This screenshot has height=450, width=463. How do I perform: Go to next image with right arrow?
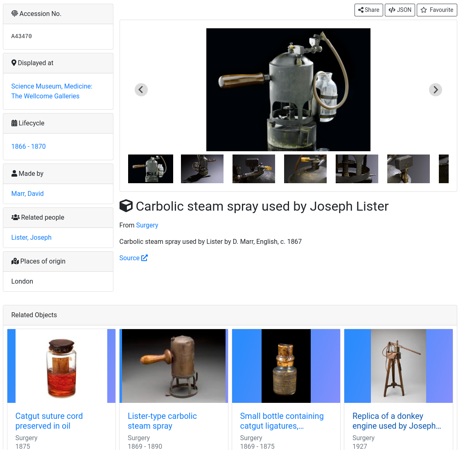point(436,90)
